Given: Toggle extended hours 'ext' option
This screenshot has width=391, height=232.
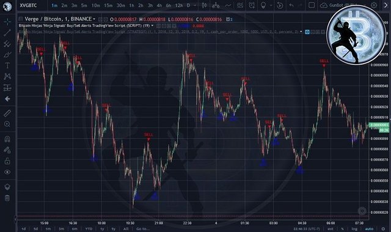Looking at the screenshot, I should tap(331, 228).
